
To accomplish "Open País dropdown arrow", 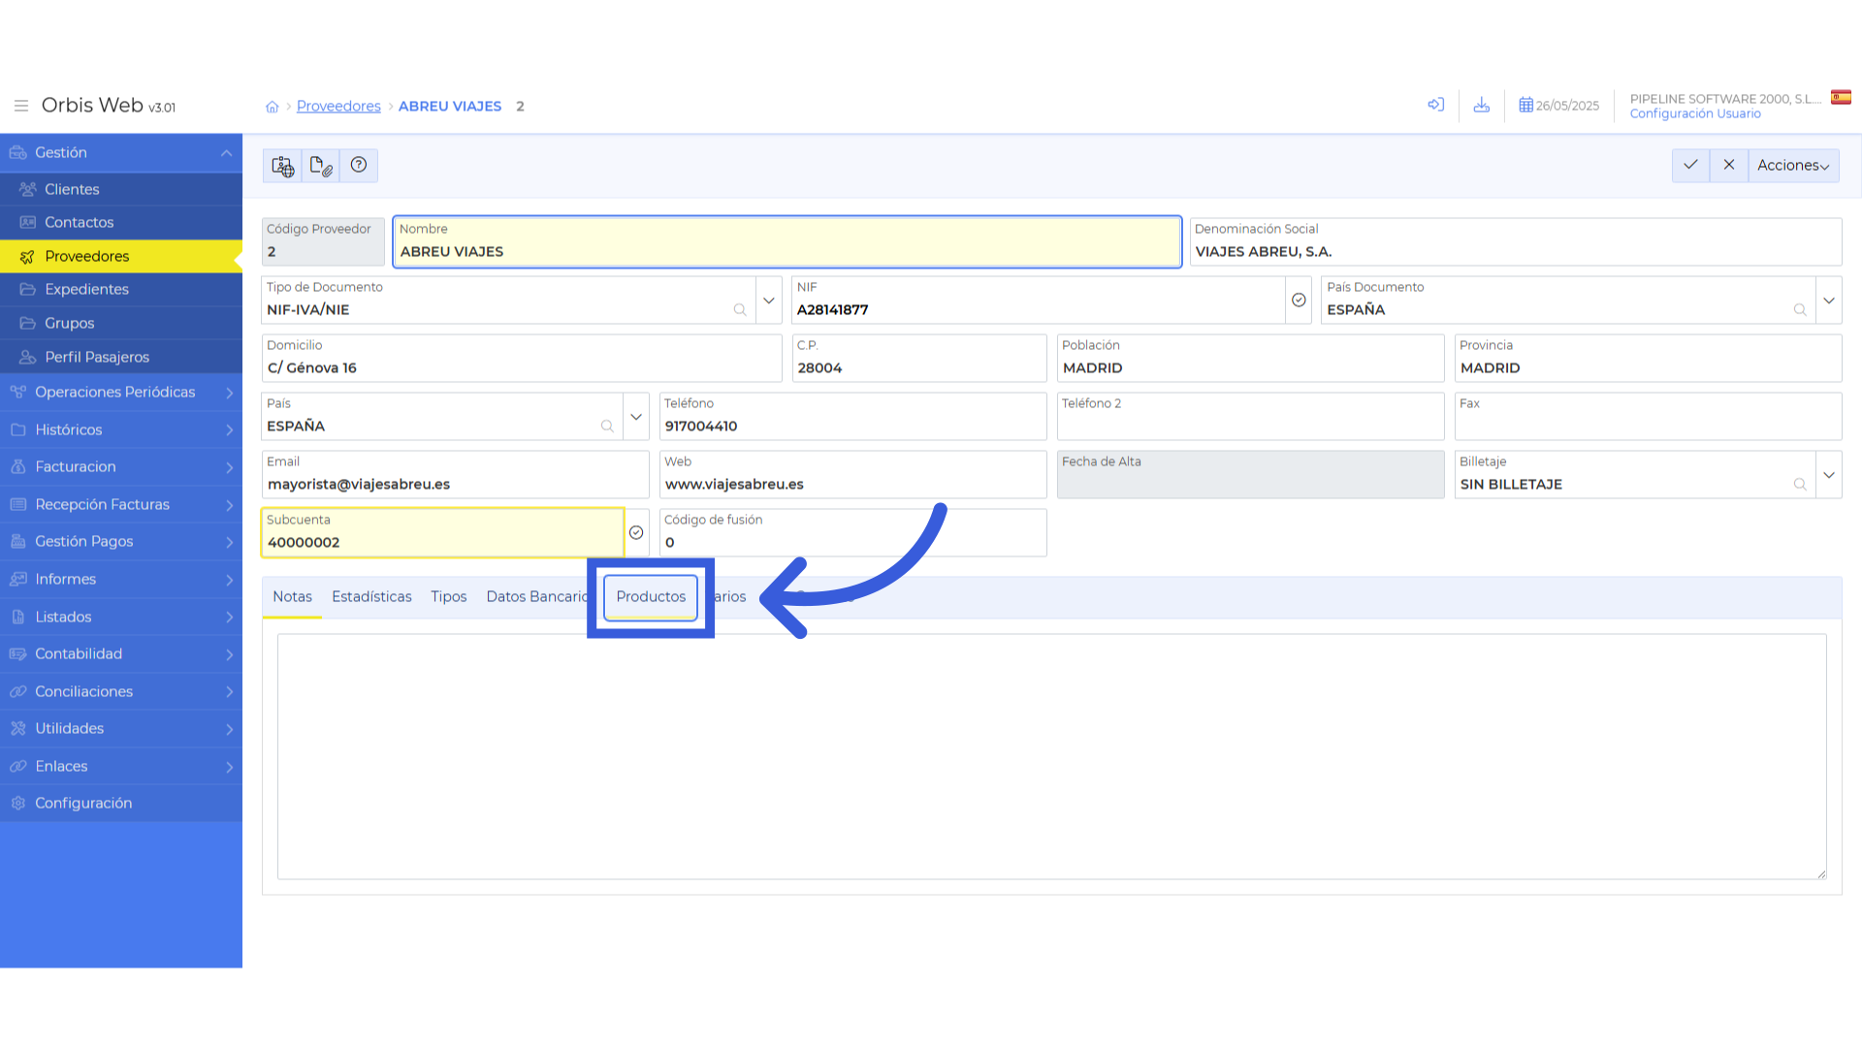I will pos(636,417).
